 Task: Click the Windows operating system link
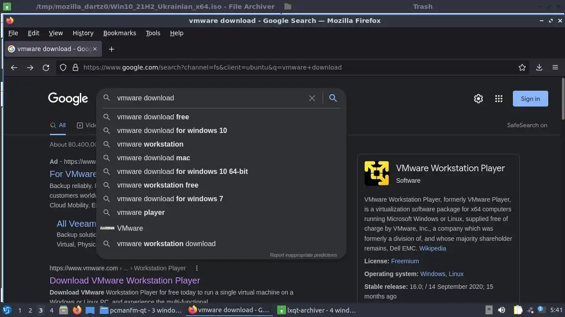[433, 274]
